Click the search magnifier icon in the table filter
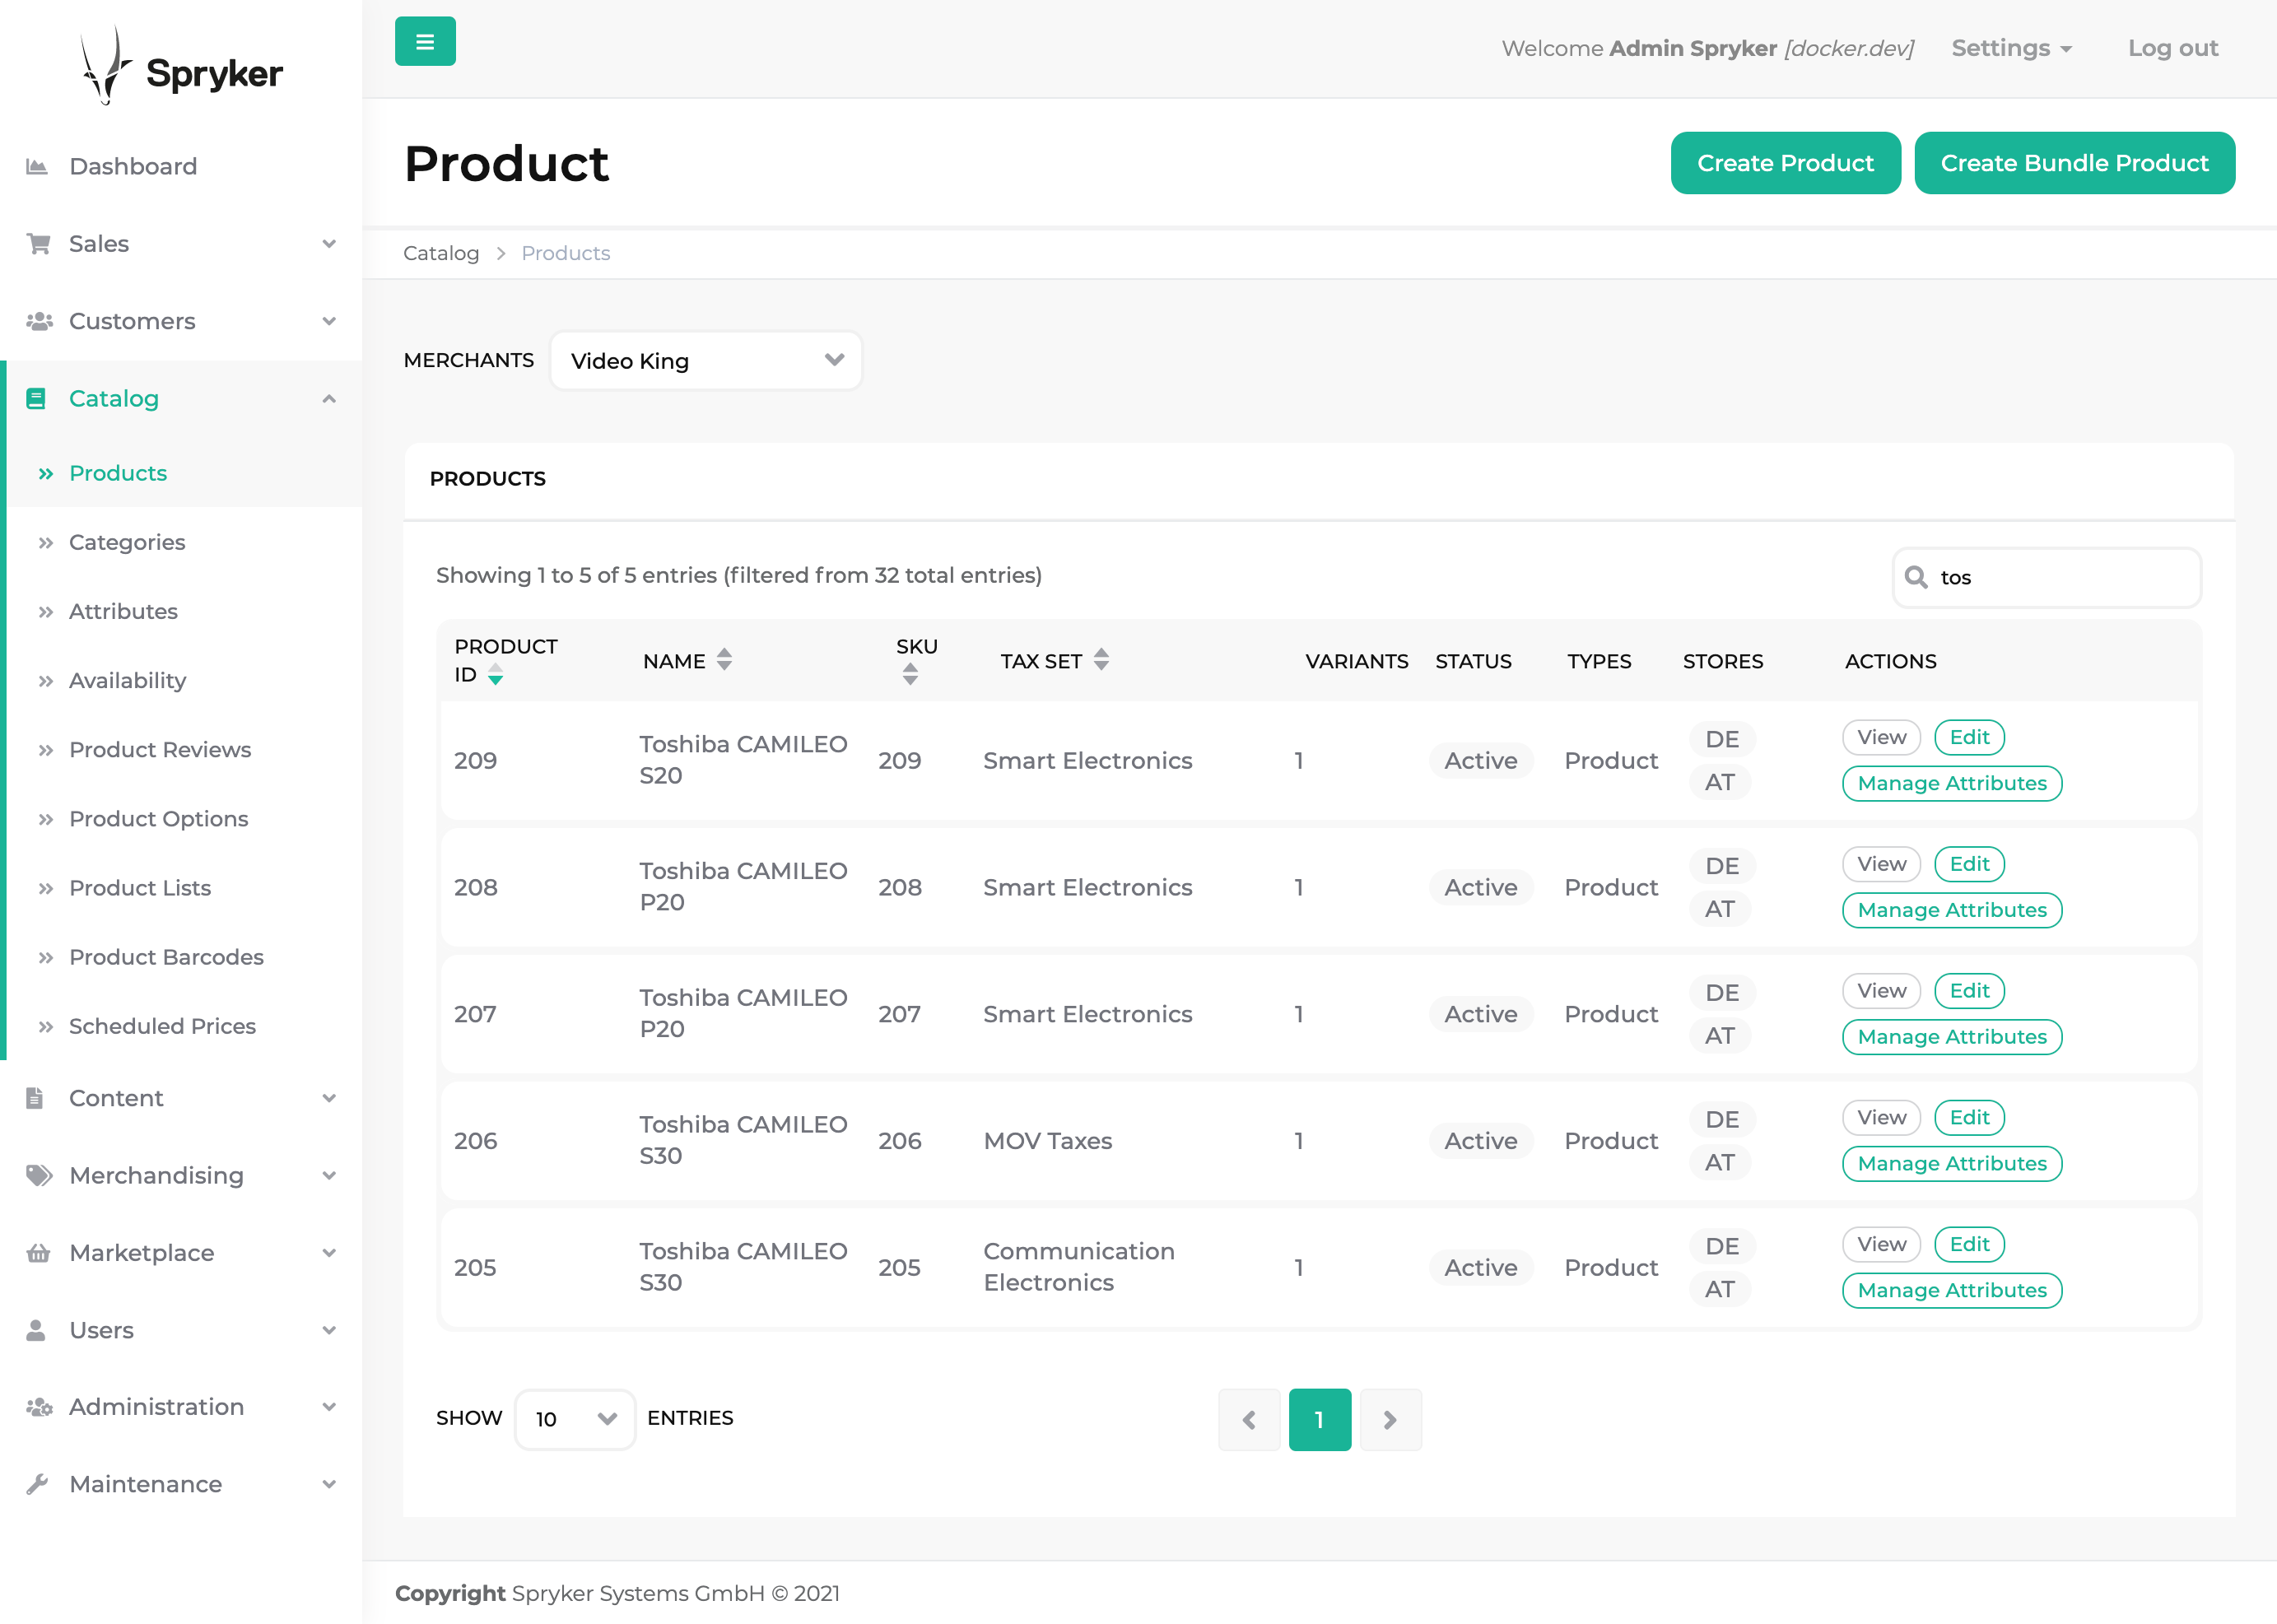The image size is (2277, 1624). pyautogui.click(x=1916, y=577)
